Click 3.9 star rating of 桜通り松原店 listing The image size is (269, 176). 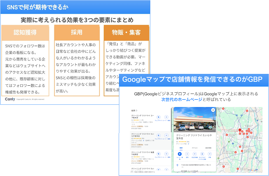(138, 157)
